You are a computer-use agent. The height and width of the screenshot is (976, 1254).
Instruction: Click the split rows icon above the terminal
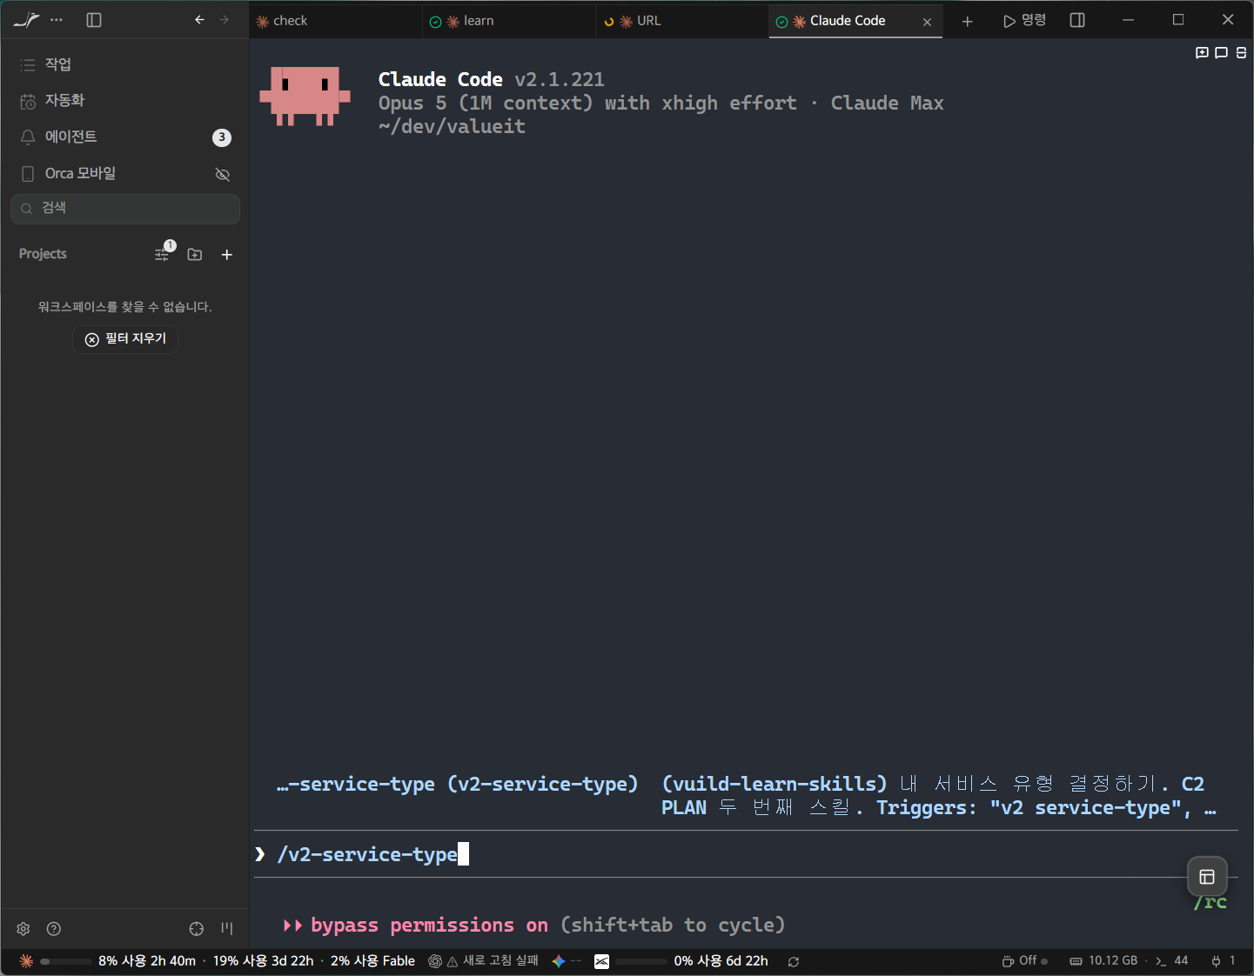[x=1241, y=53]
